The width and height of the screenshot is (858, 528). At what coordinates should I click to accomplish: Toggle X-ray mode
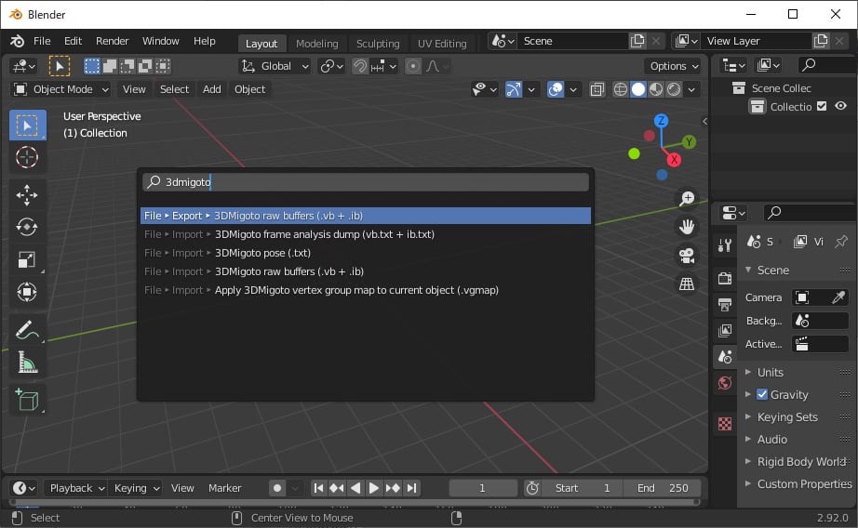click(x=597, y=89)
